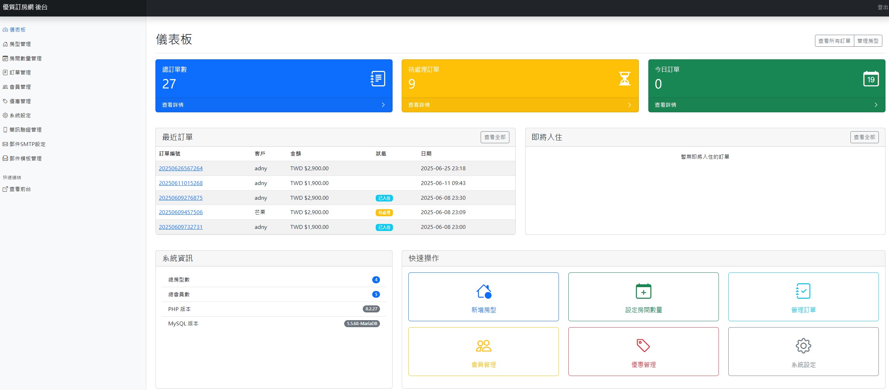This screenshot has height=390, width=889.
Task: Click 登出 in the top bar
Action: click(x=883, y=7)
